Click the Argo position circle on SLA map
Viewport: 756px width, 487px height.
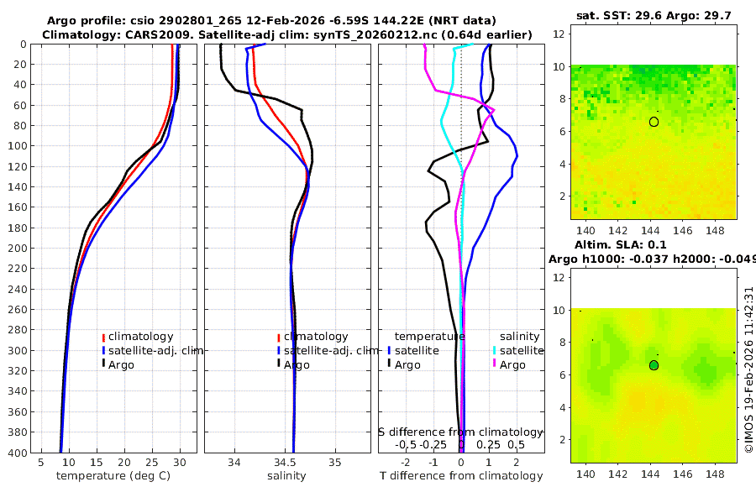(654, 365)
